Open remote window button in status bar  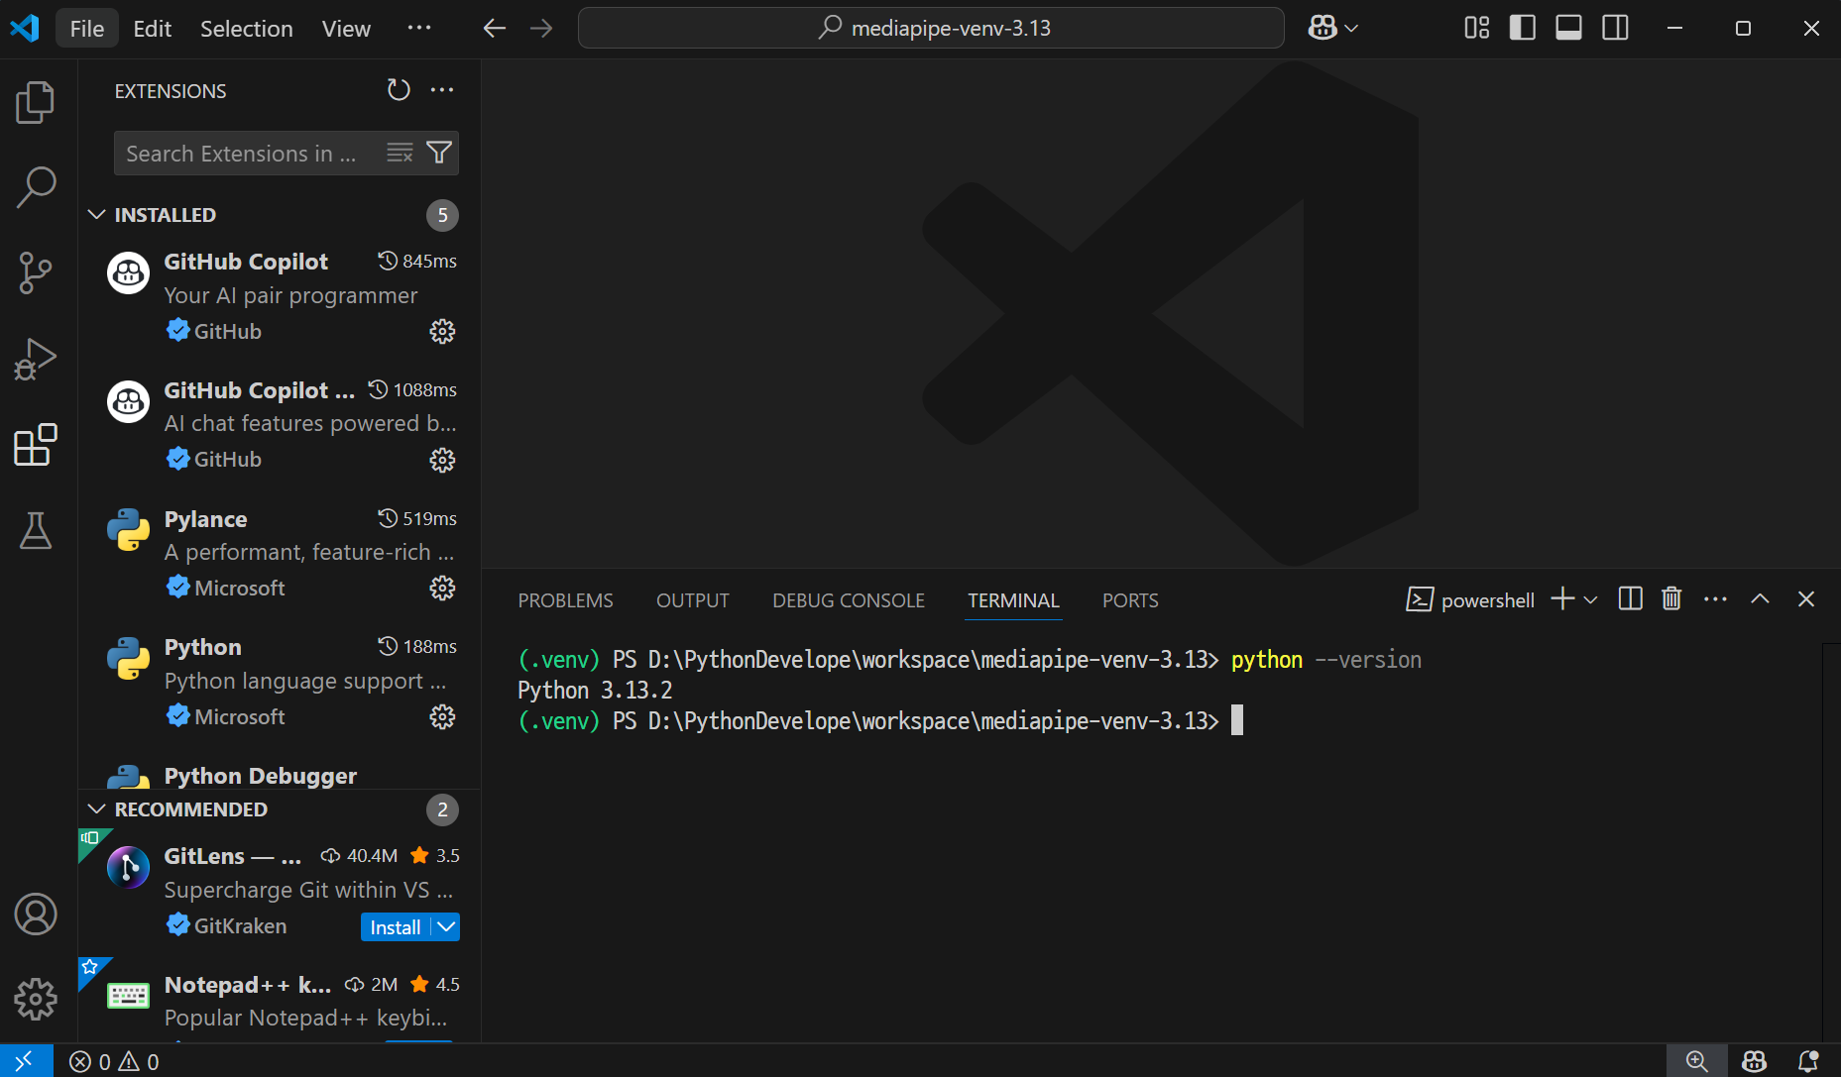pyautogui.click(x=26, y=1060)
